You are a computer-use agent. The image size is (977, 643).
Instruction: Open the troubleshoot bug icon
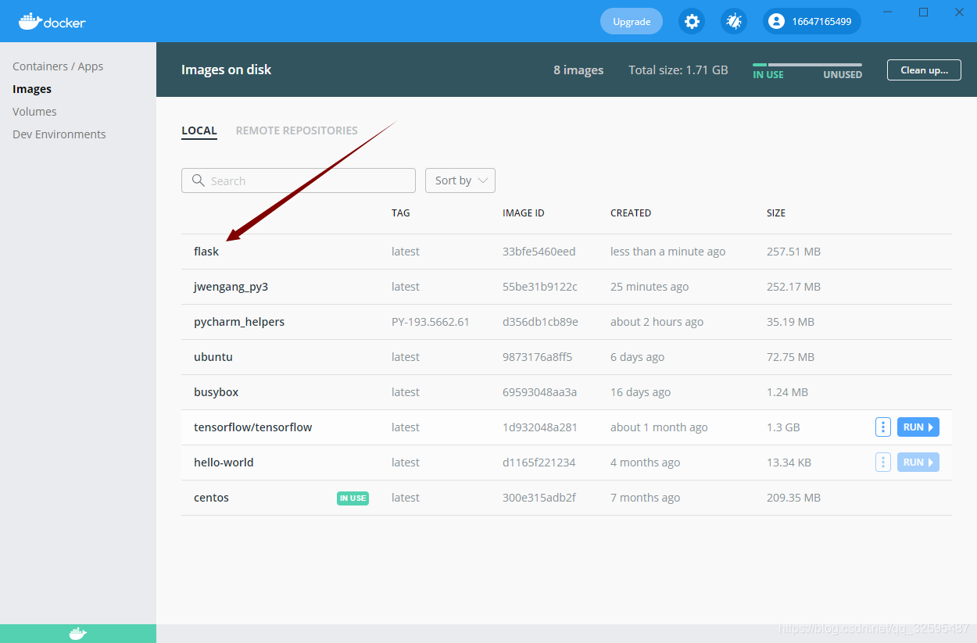(733, 21)
